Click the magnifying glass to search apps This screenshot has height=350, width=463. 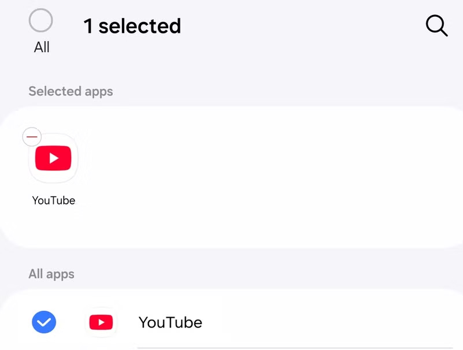pos(436,25)
